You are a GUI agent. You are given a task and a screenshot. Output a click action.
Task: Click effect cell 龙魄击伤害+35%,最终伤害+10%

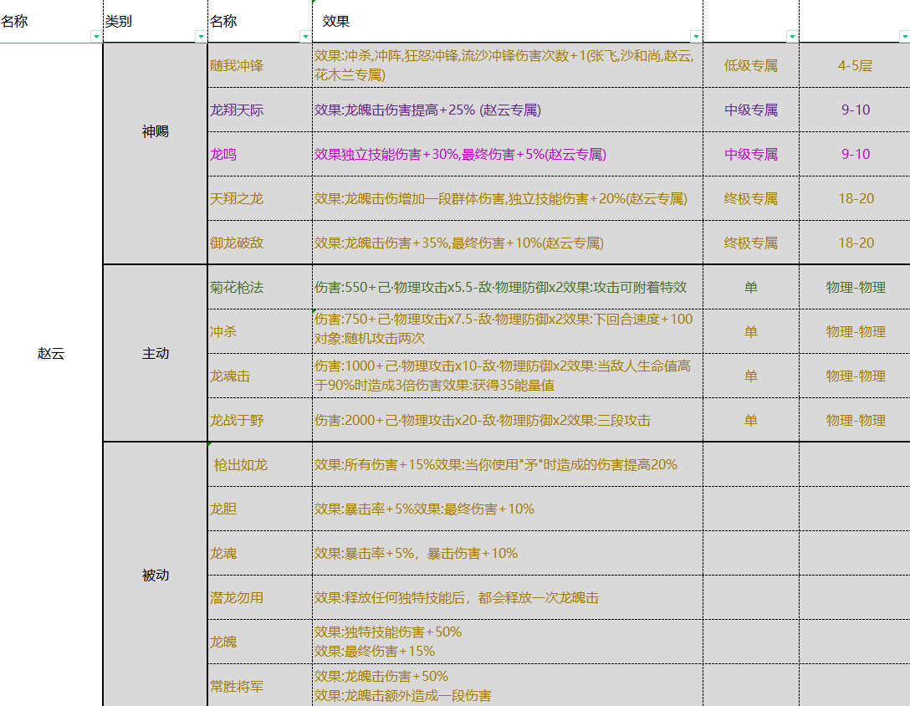coord(507,243)
